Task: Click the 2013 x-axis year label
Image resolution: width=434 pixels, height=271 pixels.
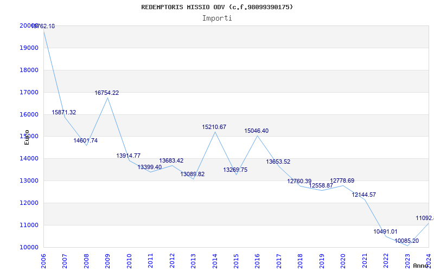Action: [194, 261]
